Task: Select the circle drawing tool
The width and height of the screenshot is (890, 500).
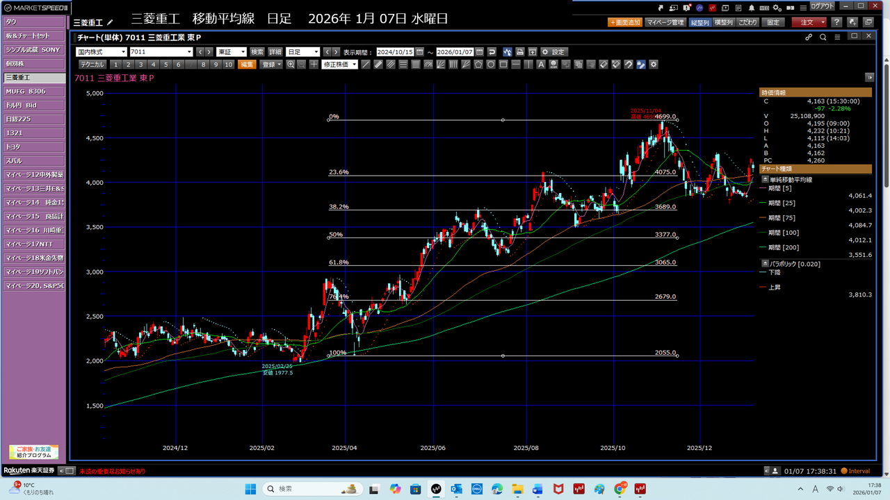Action: [x=491, y=65]
